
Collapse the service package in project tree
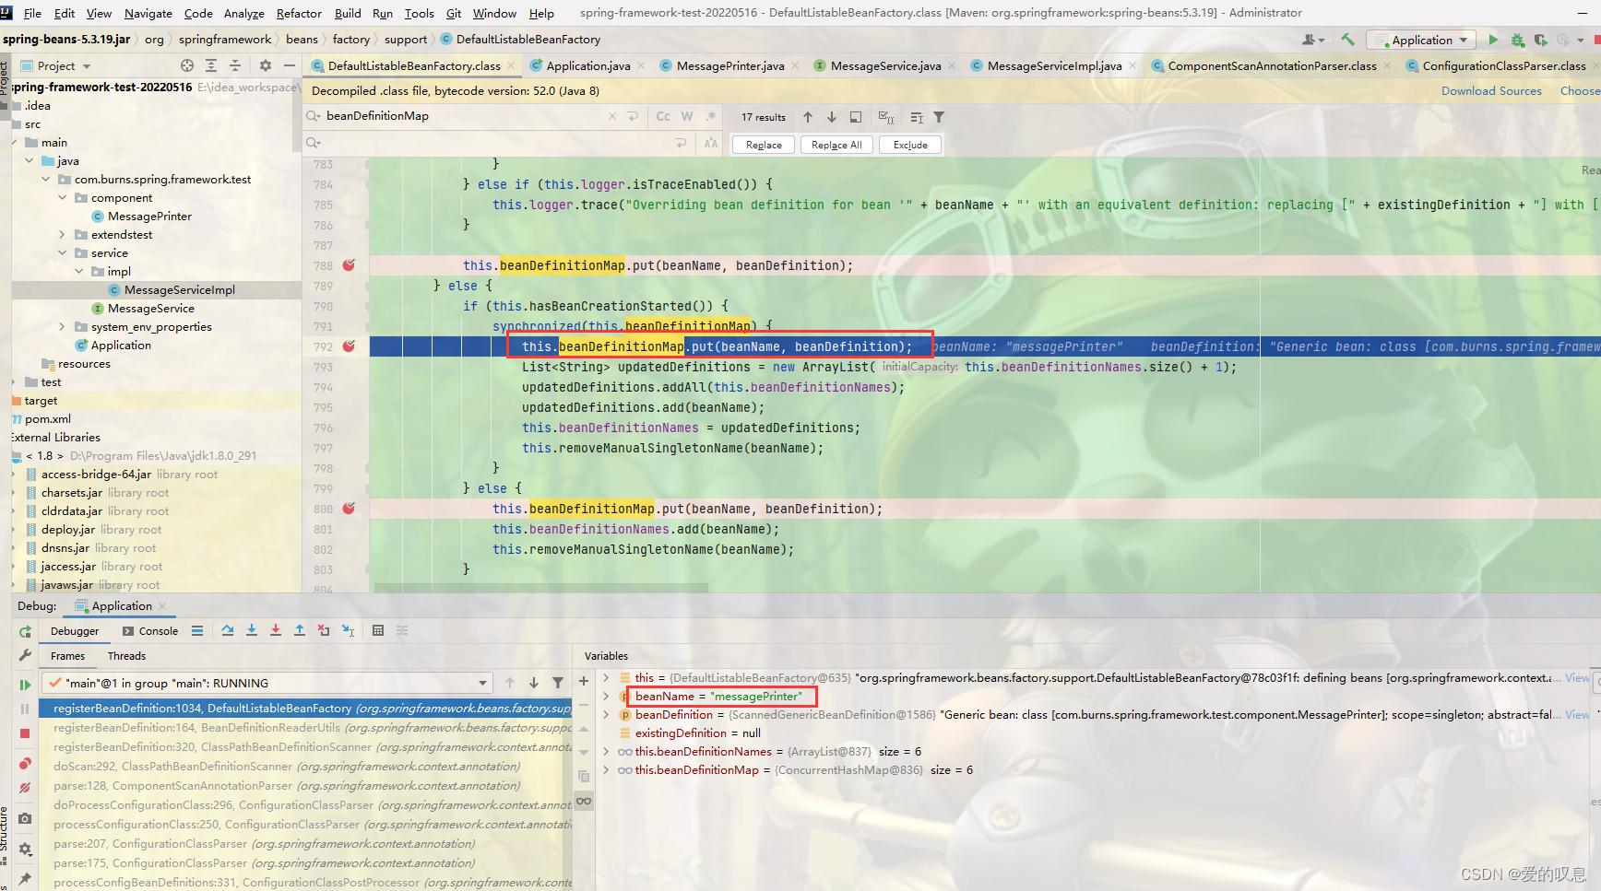(x=63, y=252)
